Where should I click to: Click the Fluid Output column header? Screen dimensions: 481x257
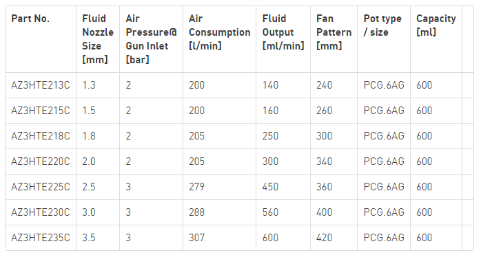click(x=283, y=32)
